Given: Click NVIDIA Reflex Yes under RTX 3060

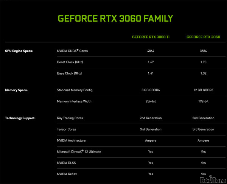Looking at the screenshot, I should (x=204, y=174).
